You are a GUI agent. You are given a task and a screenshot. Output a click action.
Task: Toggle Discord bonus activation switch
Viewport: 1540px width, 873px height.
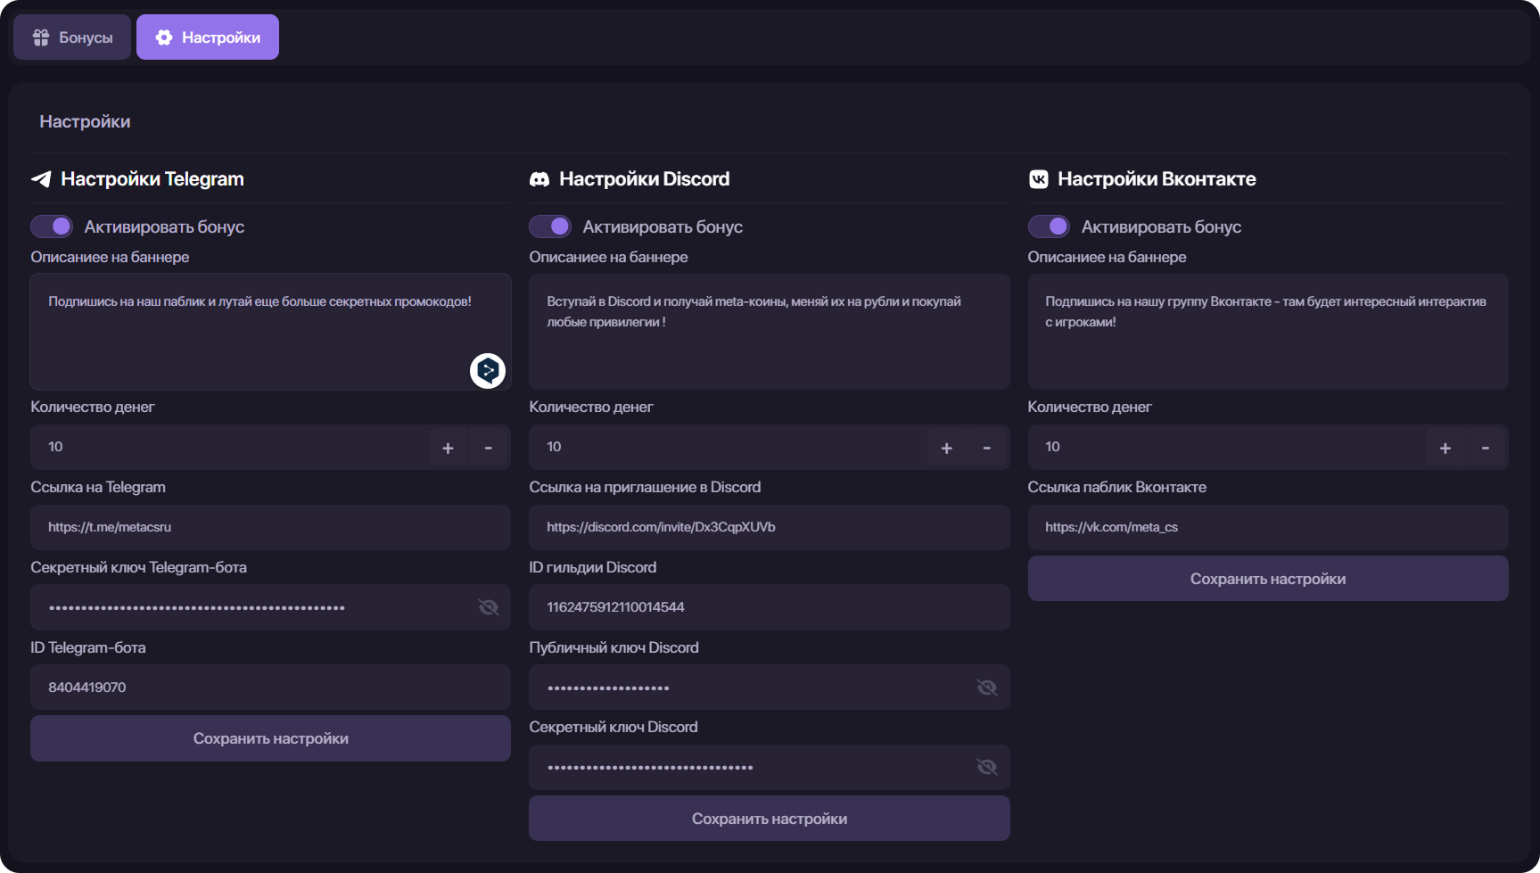click(550, 226)
